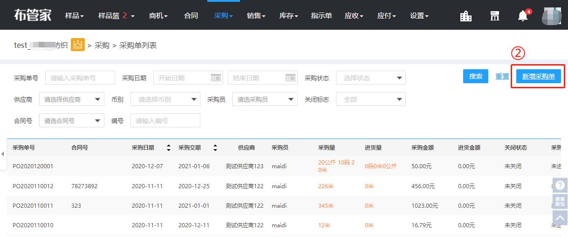Open the QR code floating icon

pyautogui.click(x=560, y=201)
